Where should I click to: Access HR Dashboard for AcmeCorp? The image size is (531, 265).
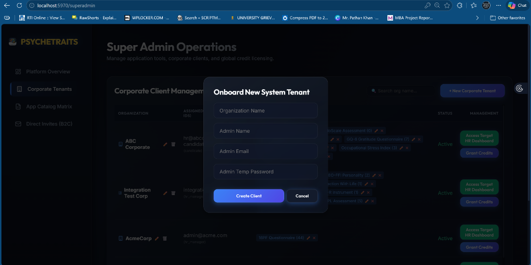479,232
